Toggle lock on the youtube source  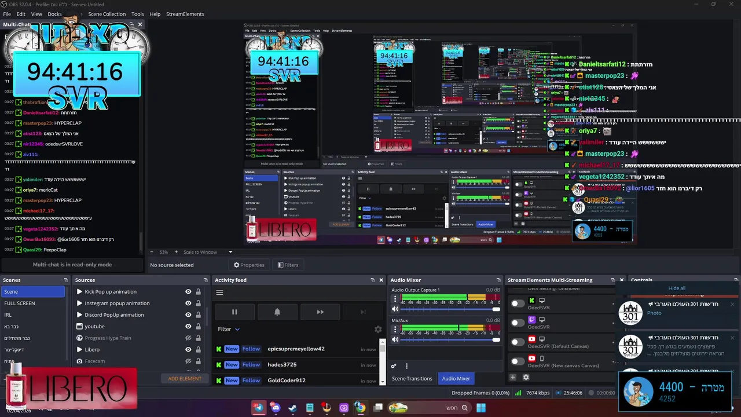pos(198,327)
